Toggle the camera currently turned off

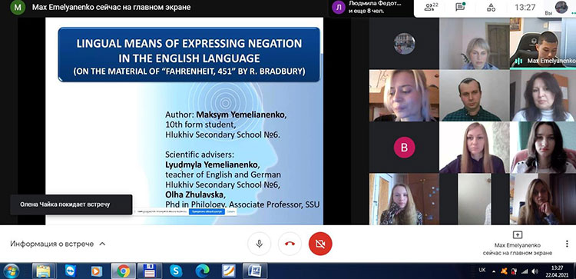[x=320, y=244]
